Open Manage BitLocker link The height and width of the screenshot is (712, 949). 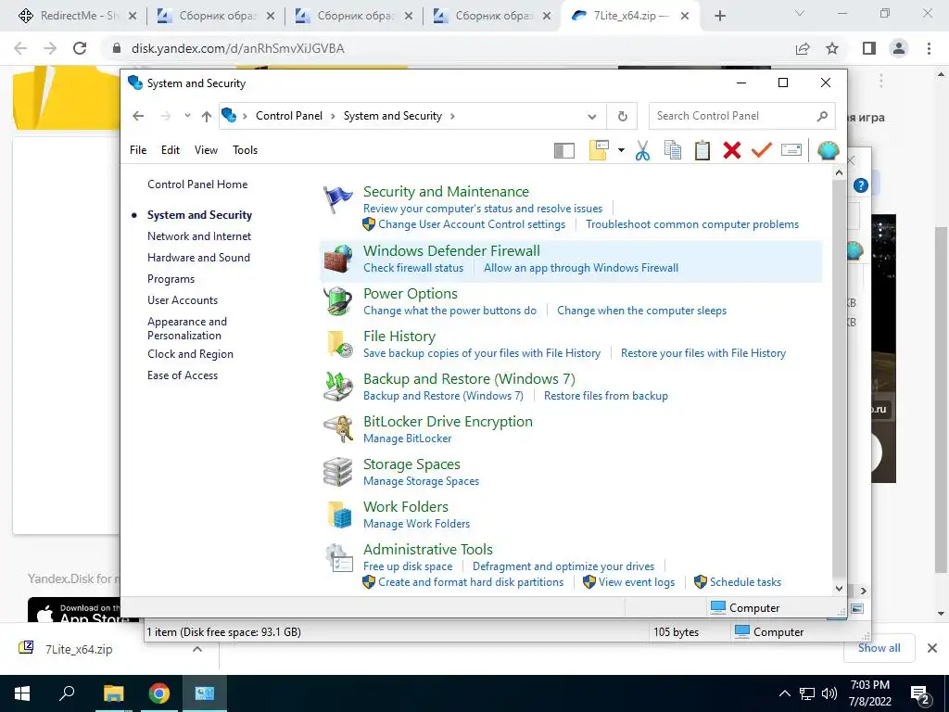pos(408,439)
